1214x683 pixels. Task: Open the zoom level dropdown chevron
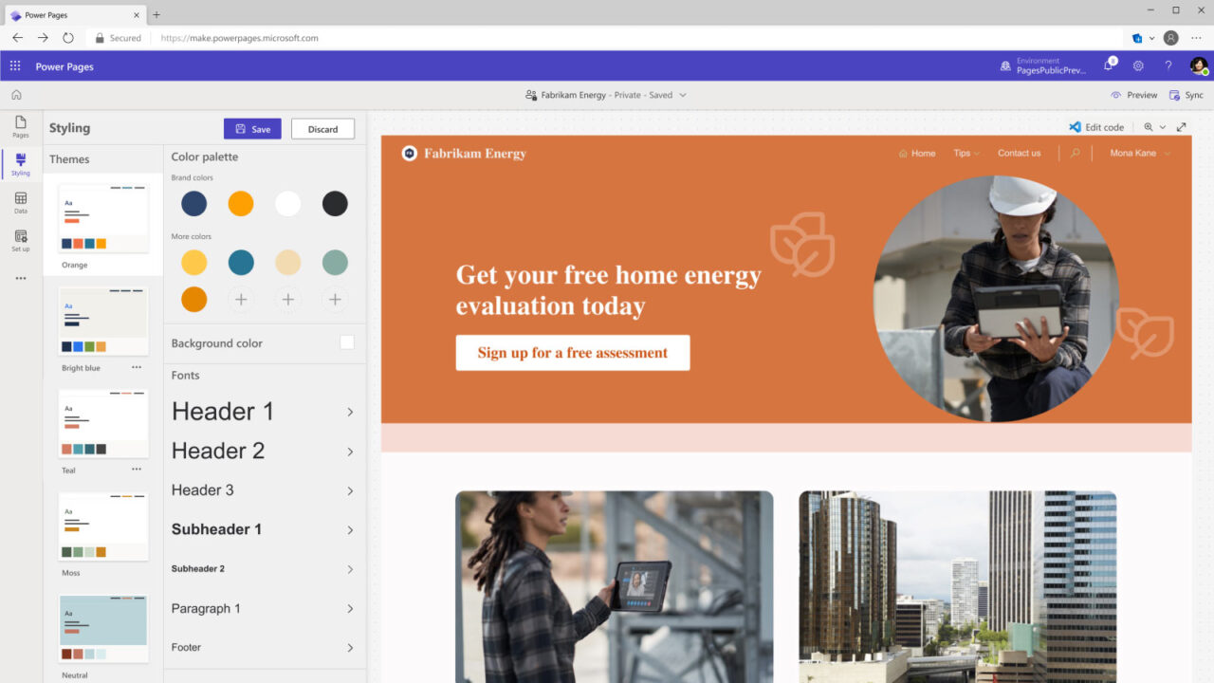pos(1163,126)
